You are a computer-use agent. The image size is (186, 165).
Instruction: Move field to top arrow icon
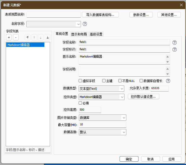pyautogui.click(x=28, y=38)
